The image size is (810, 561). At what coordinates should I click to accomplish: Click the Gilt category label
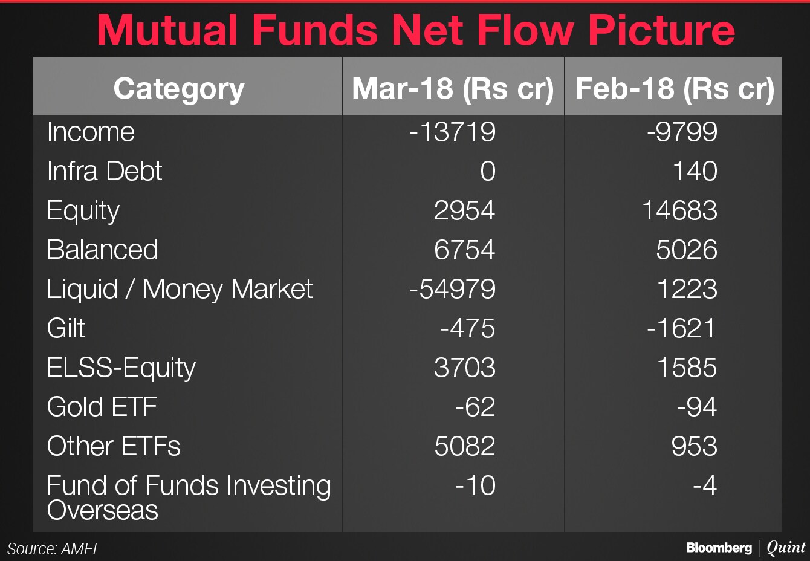(66, 328)
